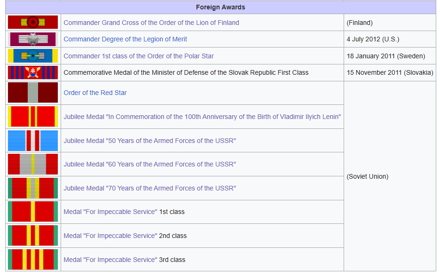This screenshot has height=277, width=440.
Task: Click the "For Impeccable Service" 2nd class link
Action: click(x=110, y=236)
